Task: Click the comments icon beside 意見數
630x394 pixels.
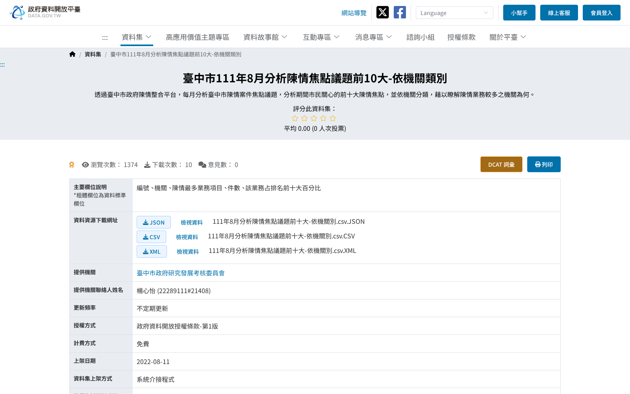Action: [x=202, y=165]
